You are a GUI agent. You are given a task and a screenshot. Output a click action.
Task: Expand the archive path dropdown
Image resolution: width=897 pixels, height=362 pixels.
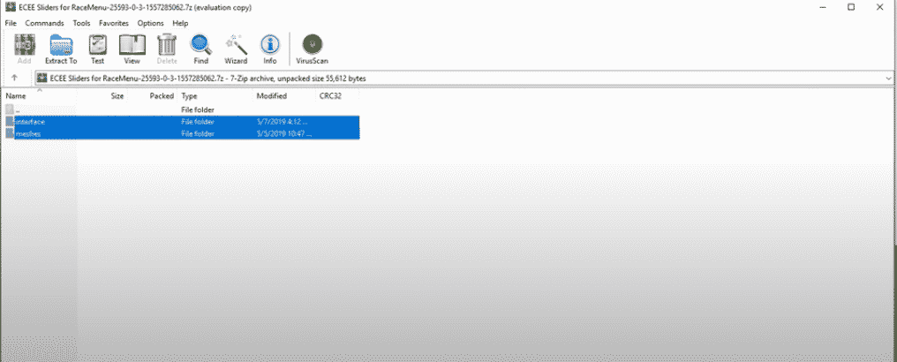pos(887,79)
